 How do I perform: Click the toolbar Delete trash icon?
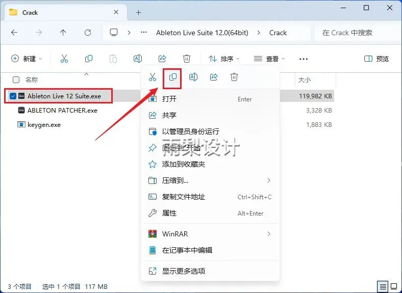click(x=187, y=59)
